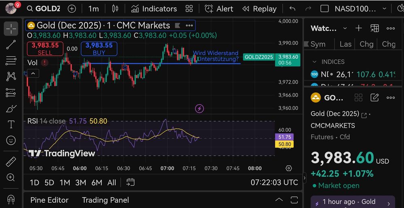
Task: Add symbol to compare with plus icon
Action: 72,8
